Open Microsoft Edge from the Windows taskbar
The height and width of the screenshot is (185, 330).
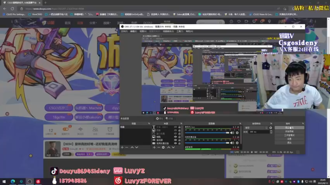point(13,181)
